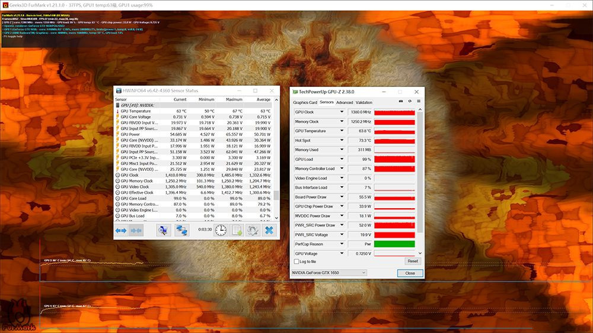
Task: Open GPU Clock sensor dropdown in GPU-Z
Action: coord(342,112)
